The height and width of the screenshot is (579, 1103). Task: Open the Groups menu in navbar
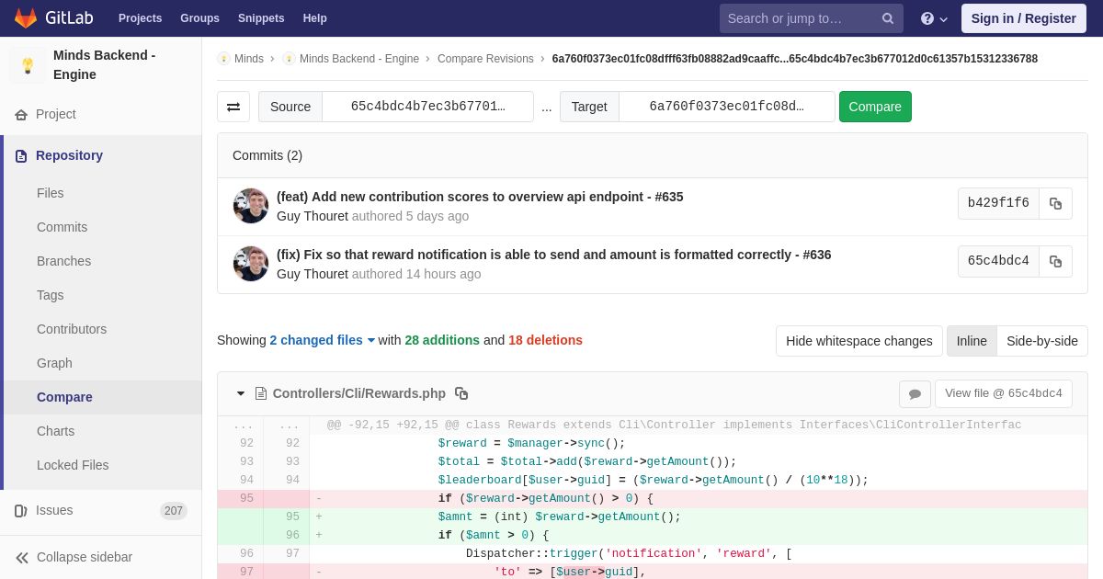[199, 18]
